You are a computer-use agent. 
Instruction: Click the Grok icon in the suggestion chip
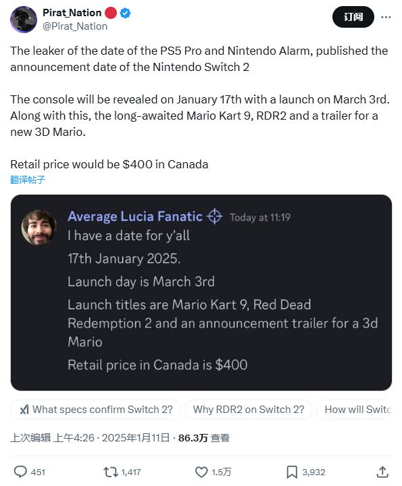point(24,410)
